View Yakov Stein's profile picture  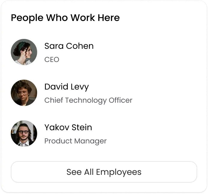[24, 134]
